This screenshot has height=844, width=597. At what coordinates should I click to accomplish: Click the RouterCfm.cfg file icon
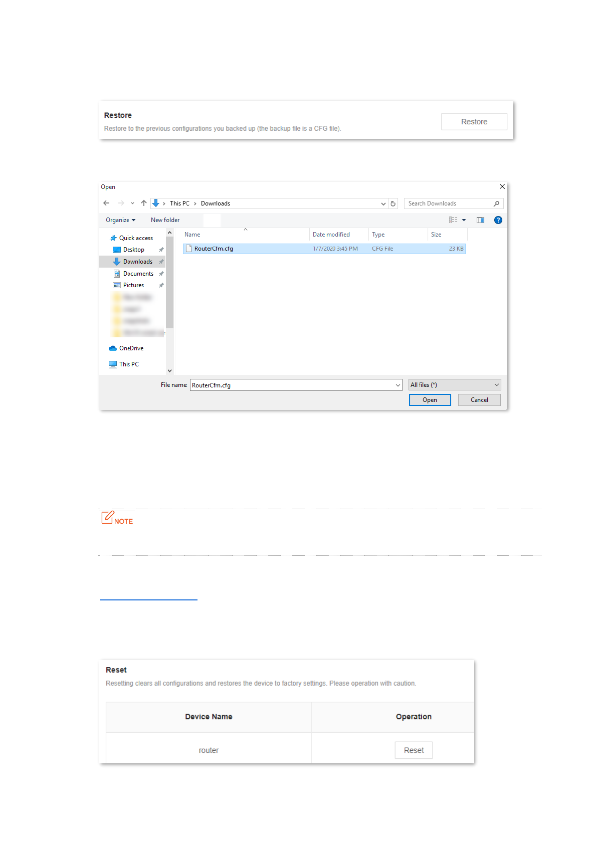point(189,249)
